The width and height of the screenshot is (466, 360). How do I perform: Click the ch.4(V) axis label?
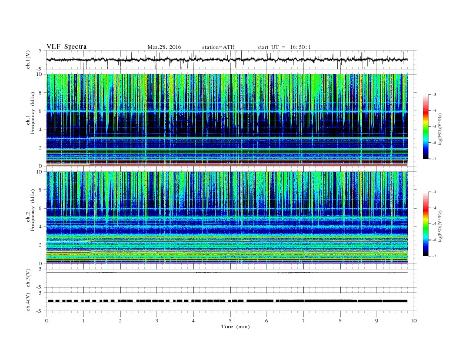28,302
